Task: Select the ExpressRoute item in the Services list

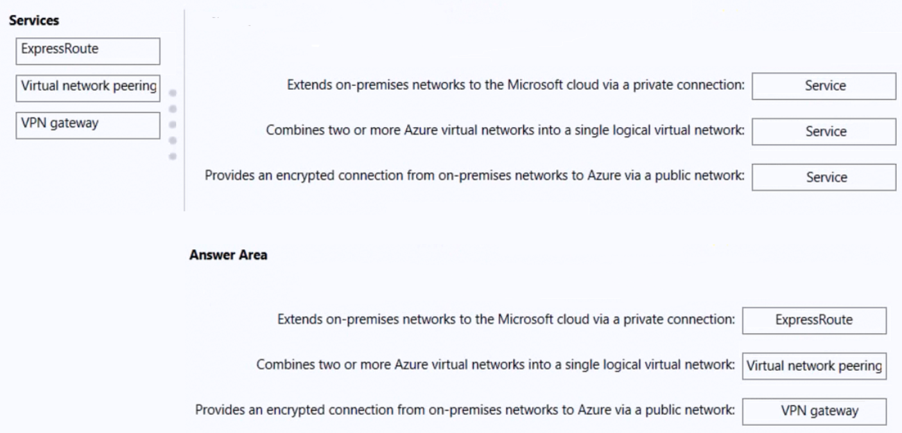Action: pos(87,51)
